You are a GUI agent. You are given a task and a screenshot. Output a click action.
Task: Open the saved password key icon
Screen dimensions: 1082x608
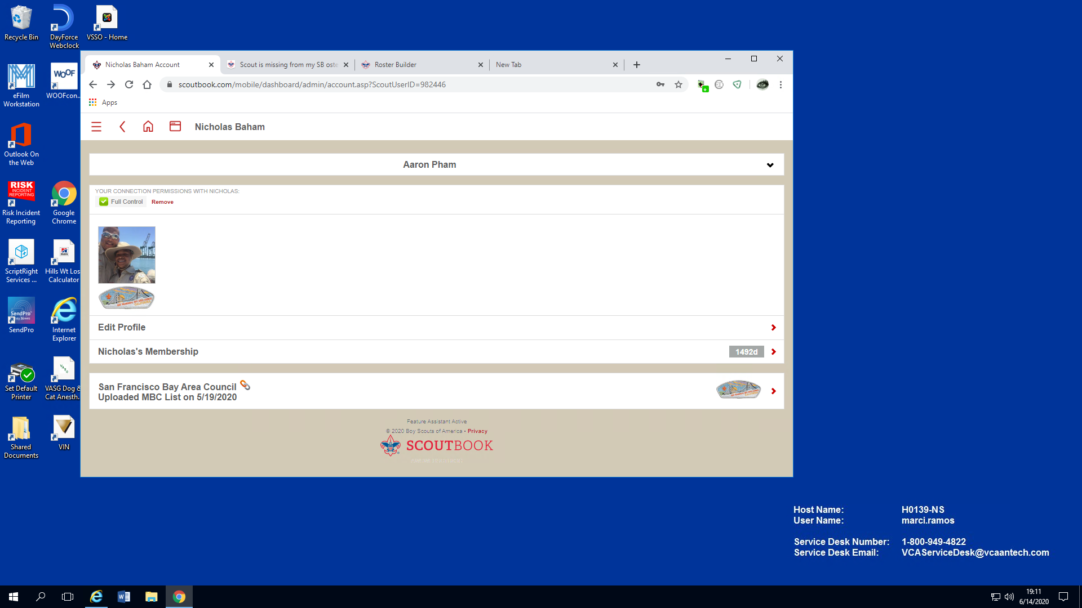pos(660,84)
